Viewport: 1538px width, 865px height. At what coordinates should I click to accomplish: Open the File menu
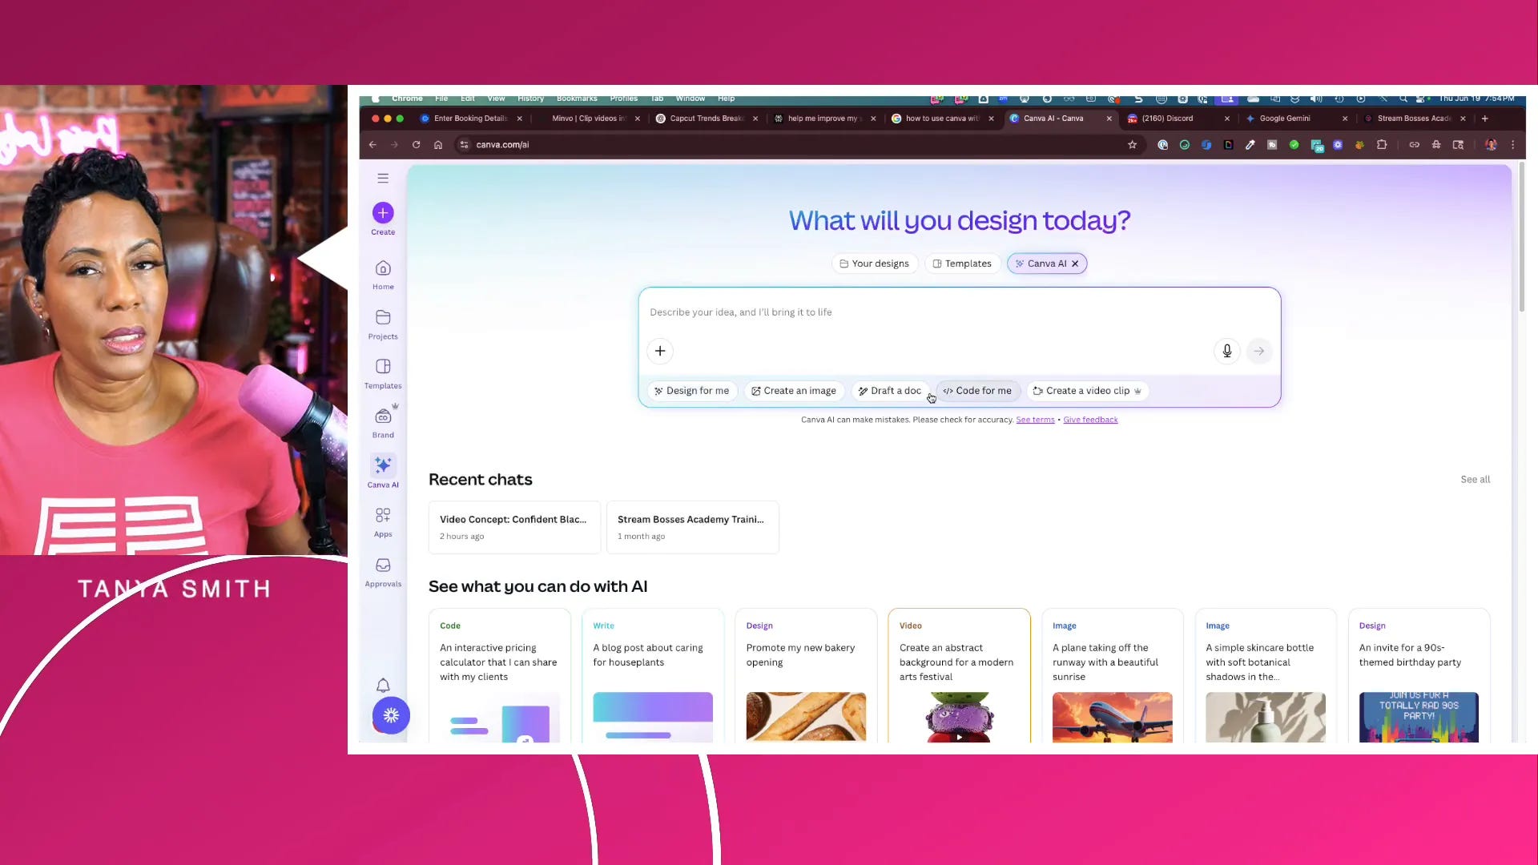pyautogui.click(x=441, y=99)
